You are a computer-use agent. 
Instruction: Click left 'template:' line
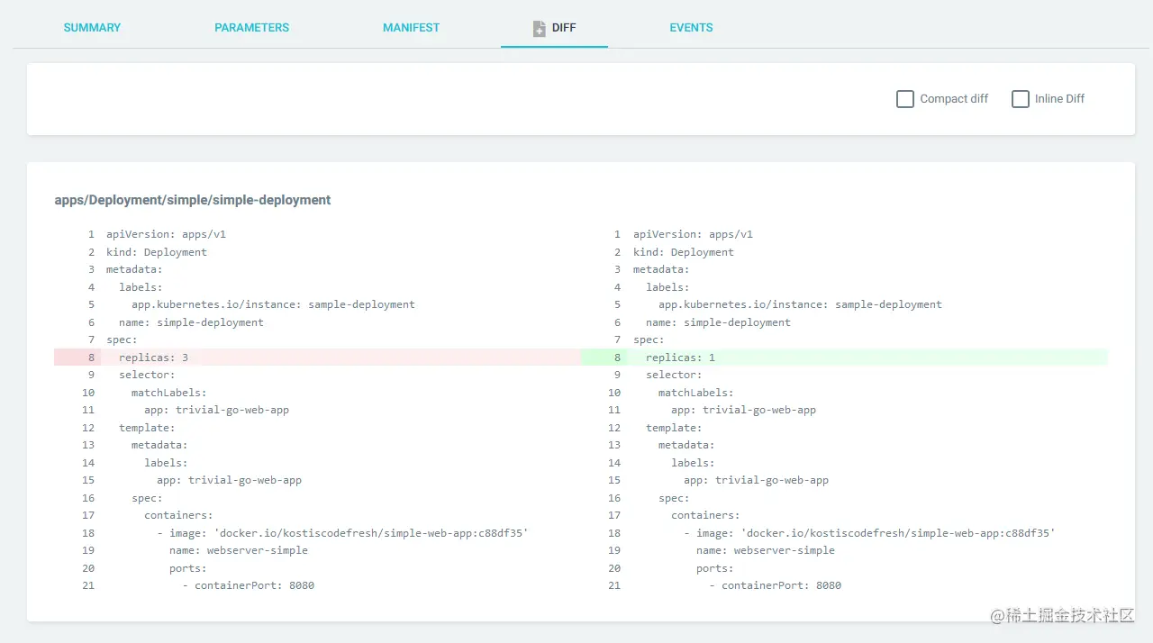click(x=147, y=428)
